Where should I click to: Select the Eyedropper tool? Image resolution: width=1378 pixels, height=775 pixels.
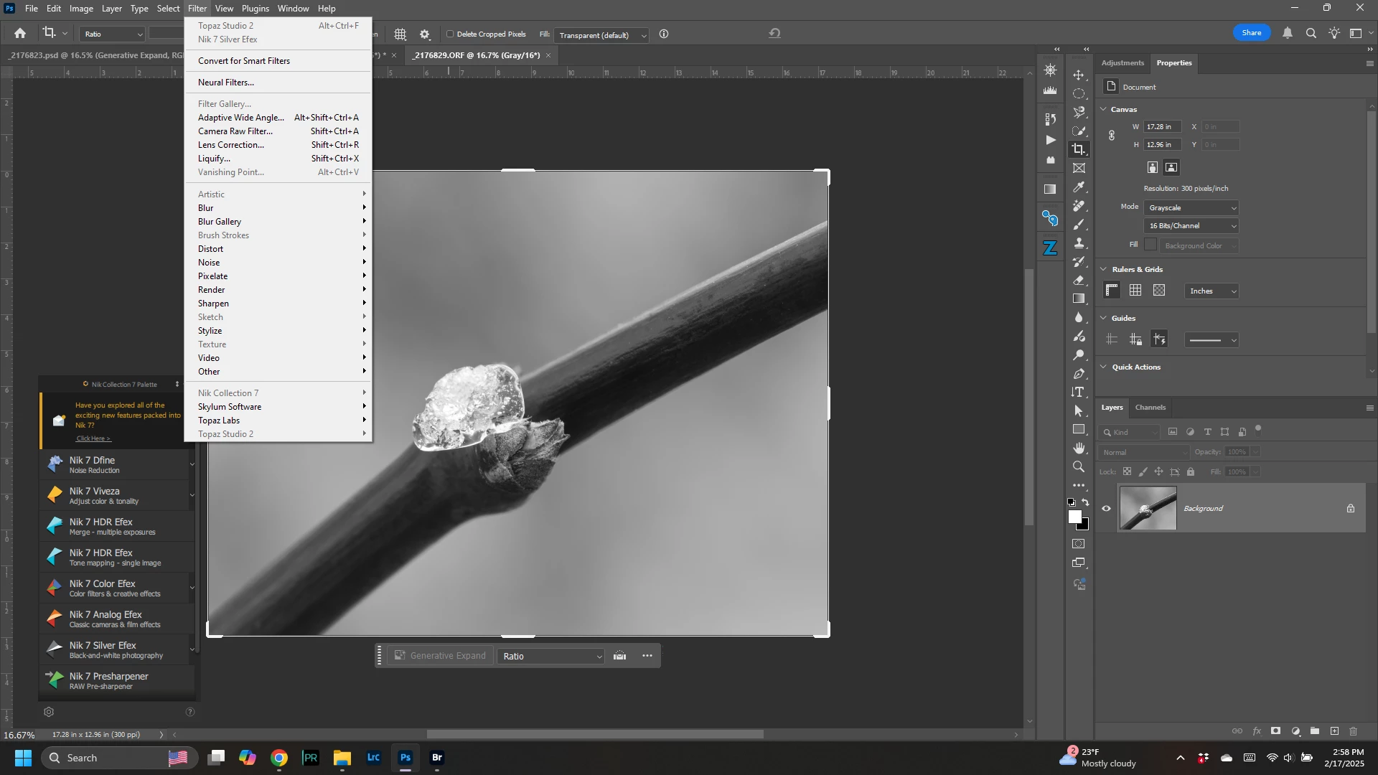click(1079, 187)
